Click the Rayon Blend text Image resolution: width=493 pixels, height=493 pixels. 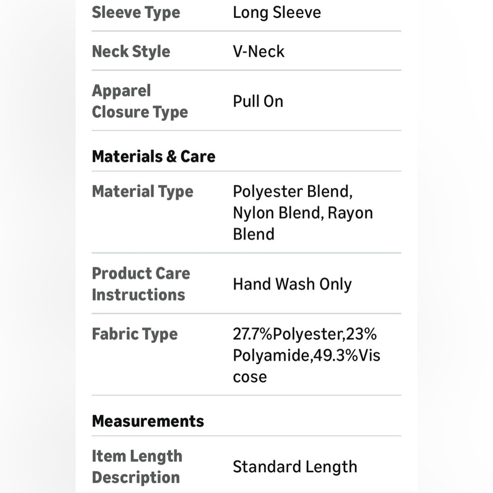coord(350,213)
